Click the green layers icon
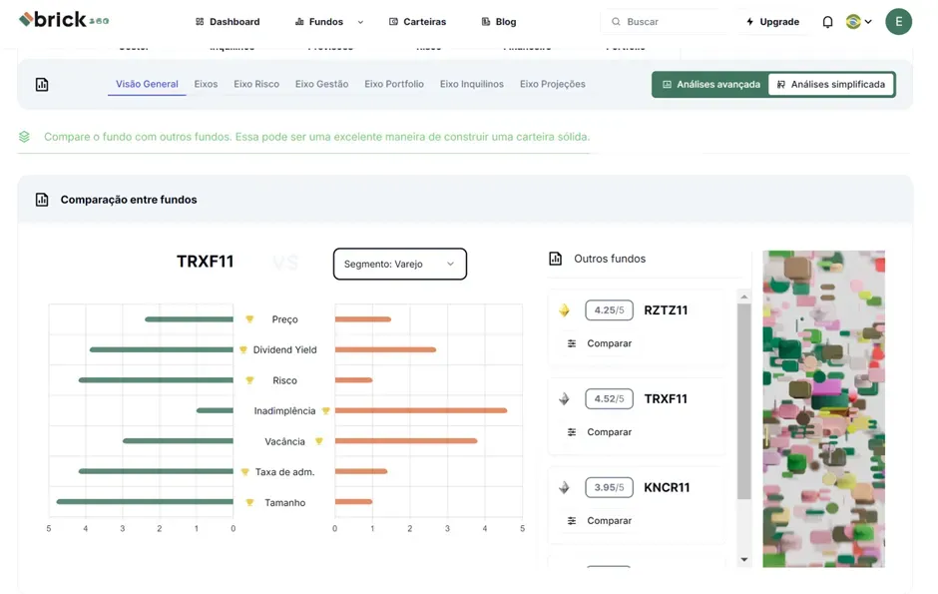This screenshot has width=938, height=594. tap(24, 137)
